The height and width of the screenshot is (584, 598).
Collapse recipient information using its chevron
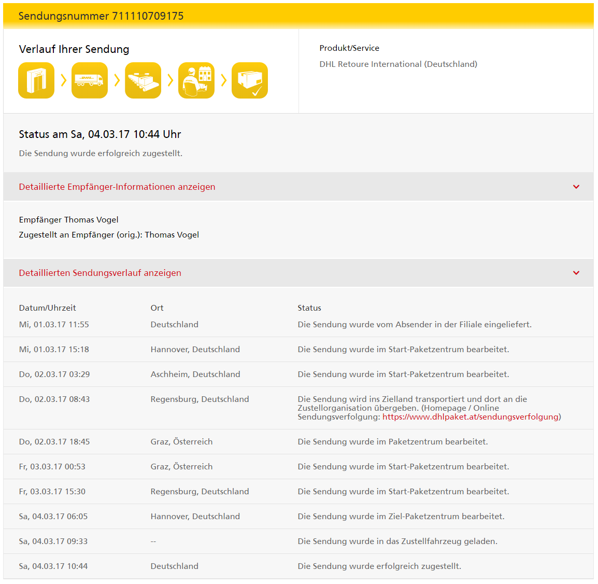[576, 187]
